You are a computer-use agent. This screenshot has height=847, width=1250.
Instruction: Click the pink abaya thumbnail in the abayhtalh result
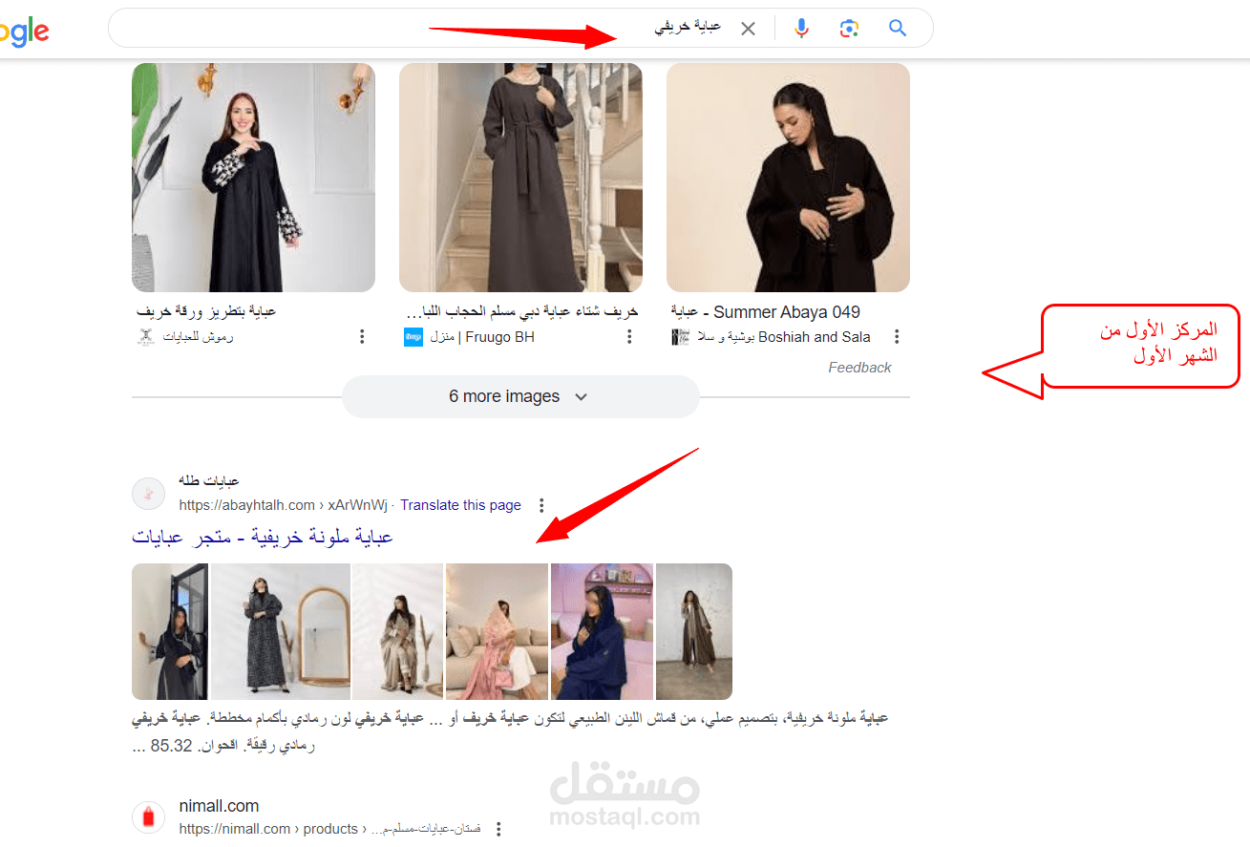click(497, 631)
